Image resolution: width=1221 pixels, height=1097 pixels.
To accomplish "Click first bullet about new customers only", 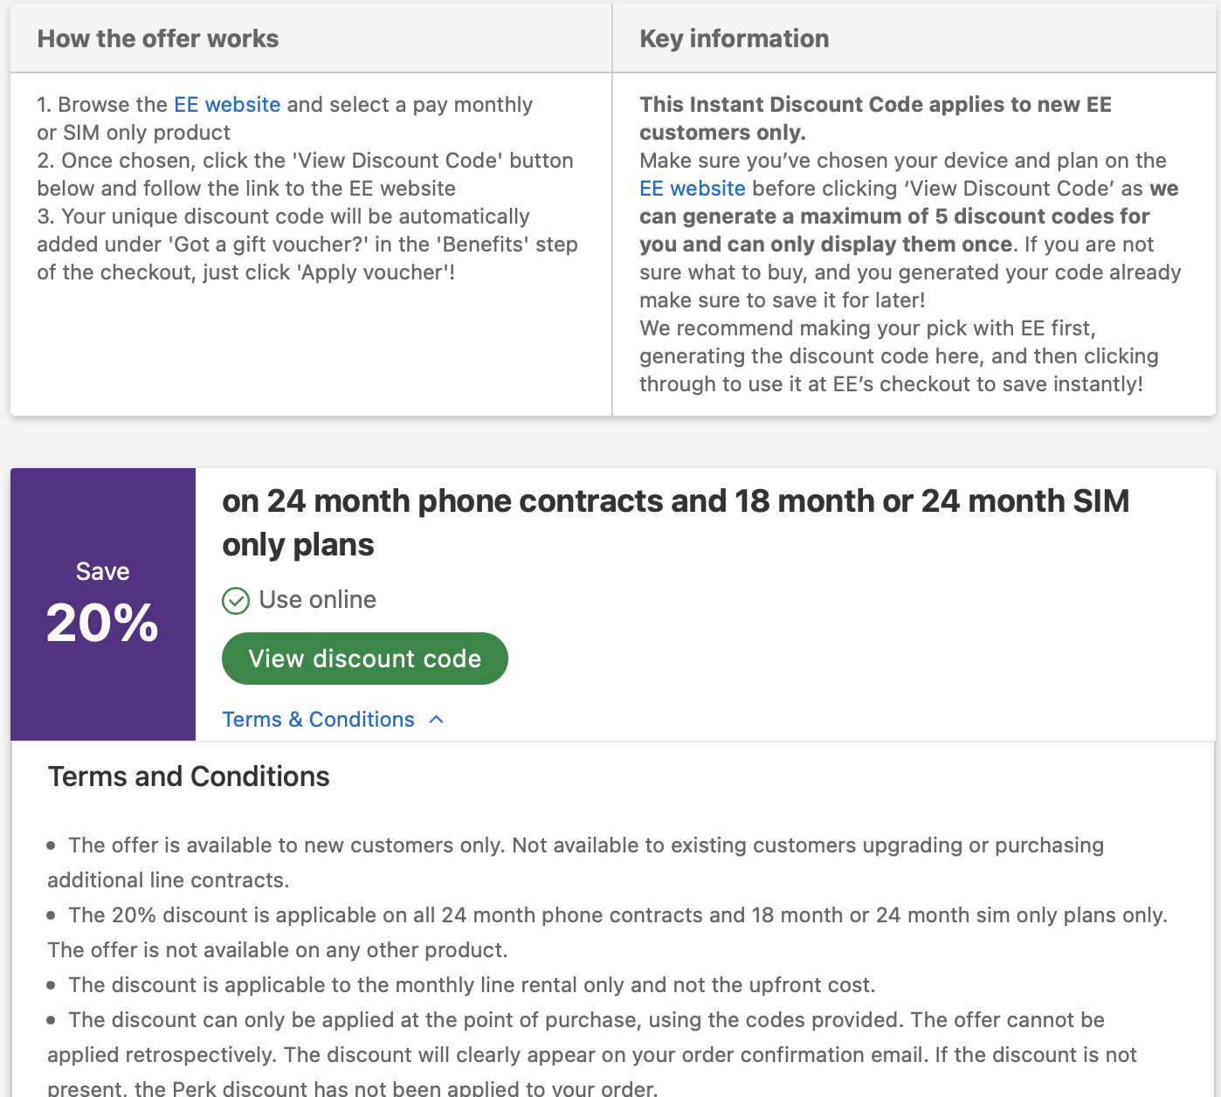I will pos(585,845).
